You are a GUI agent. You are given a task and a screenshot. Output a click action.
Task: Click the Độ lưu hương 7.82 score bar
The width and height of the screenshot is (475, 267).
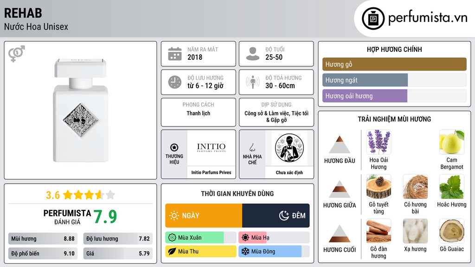pos(118,239)
